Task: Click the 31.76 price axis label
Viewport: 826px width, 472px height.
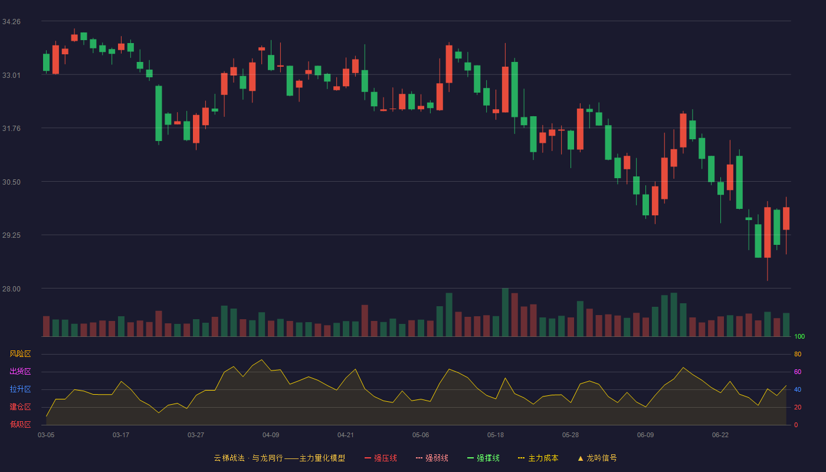Action: 11,129
